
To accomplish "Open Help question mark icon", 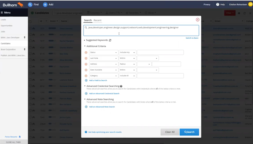I will [x=218, y=4].
